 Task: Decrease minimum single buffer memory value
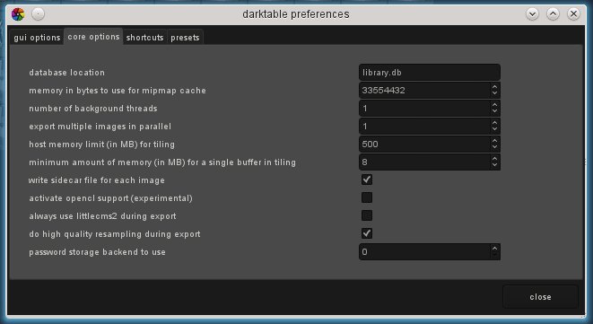click(494, 165)
